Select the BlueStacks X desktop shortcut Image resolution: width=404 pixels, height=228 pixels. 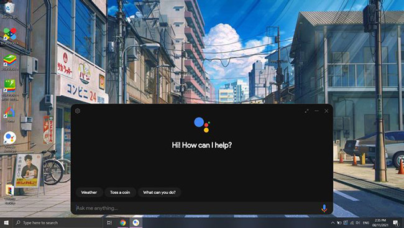(10, 37)
